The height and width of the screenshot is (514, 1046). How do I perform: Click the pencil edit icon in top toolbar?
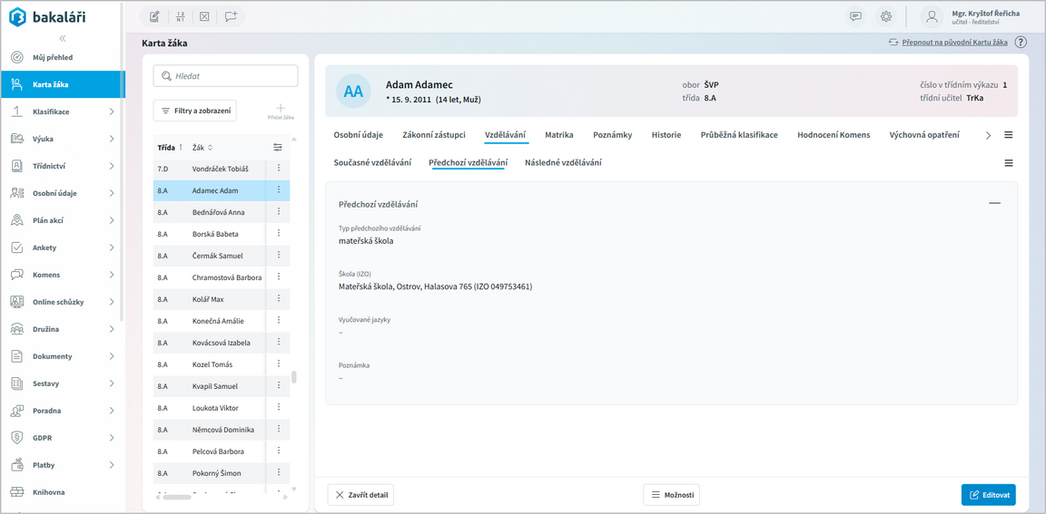pos(154,16)
